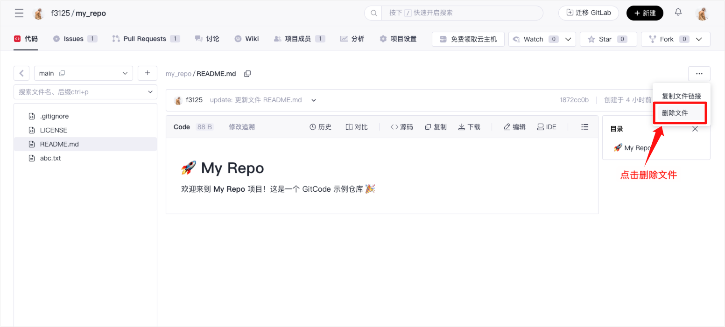Close the 目录 panel

tap(695, 129)
